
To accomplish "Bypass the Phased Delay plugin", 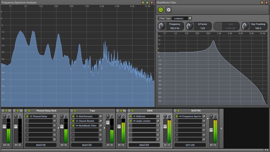I will (27, 117).
